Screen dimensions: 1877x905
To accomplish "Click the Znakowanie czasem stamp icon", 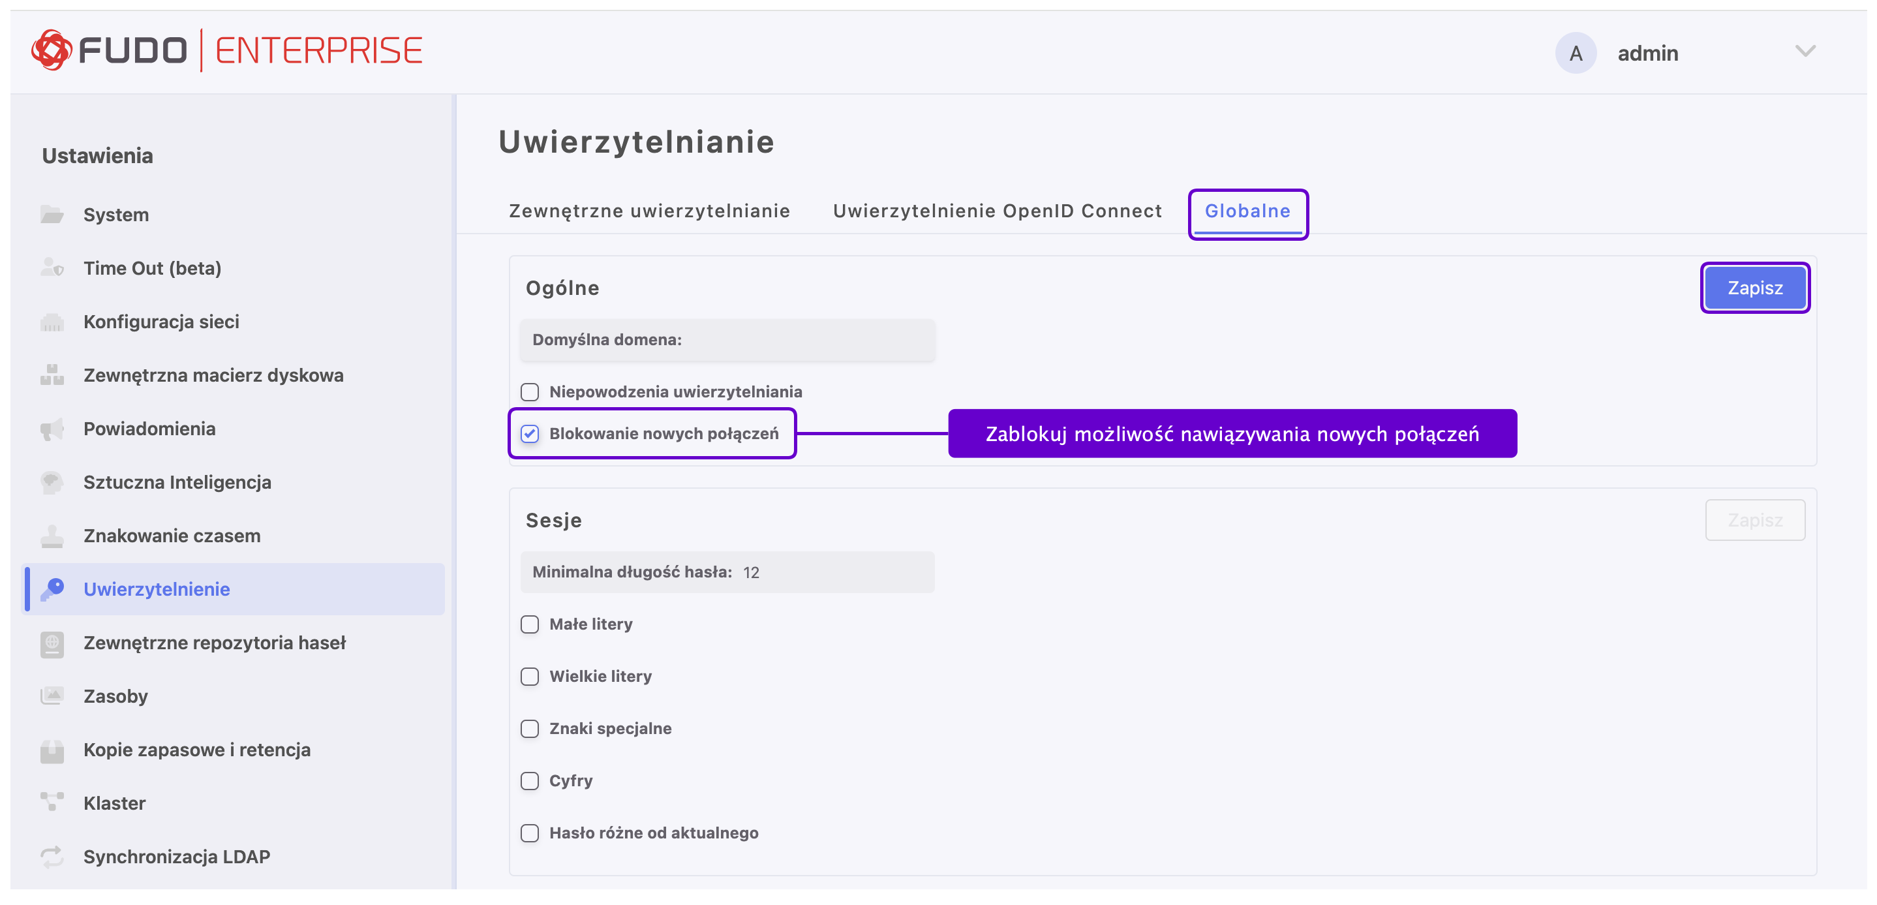I will pyautogui.click(x=52, y=536).
